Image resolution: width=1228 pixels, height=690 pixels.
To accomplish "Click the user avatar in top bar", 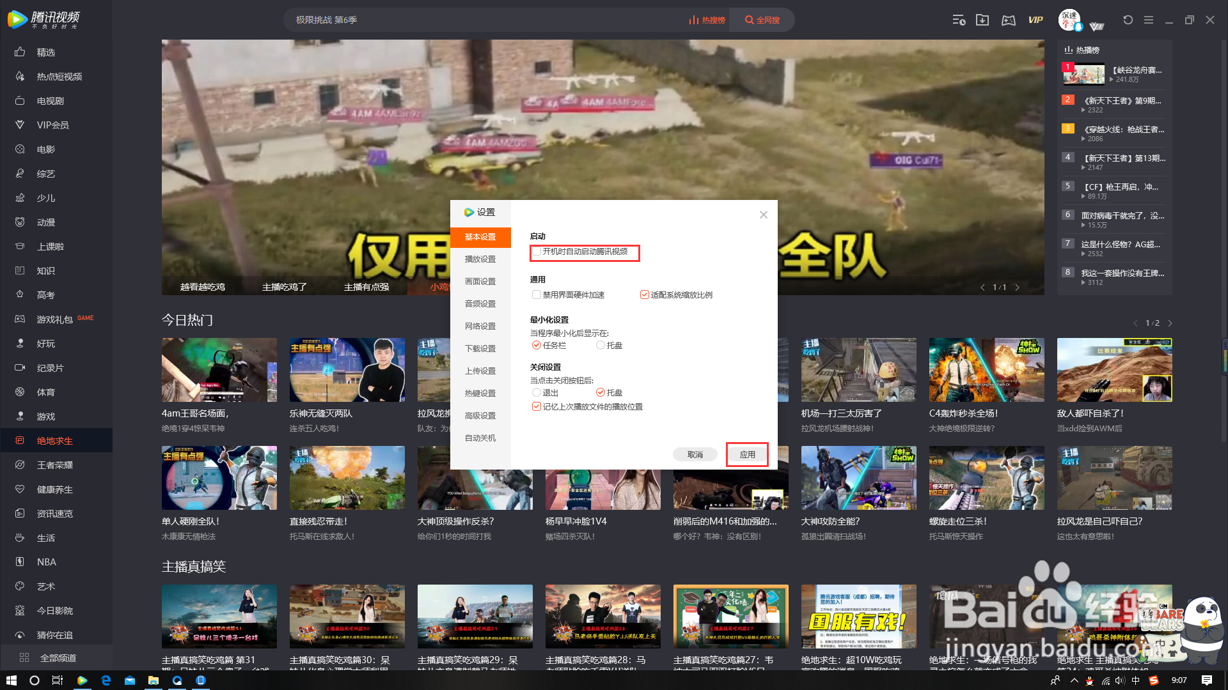I will tap(1069, 20).
